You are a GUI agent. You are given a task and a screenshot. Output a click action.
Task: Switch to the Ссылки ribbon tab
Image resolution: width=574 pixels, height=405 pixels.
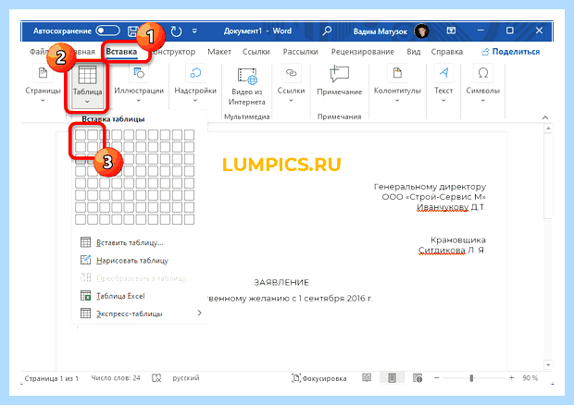click(256, 52)
